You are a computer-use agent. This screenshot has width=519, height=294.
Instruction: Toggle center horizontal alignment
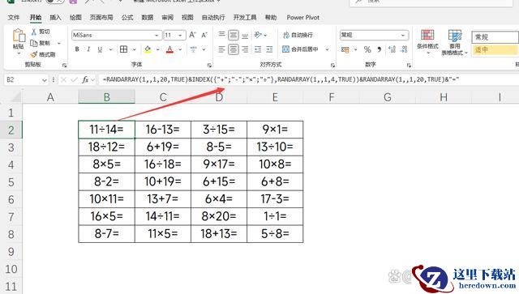tap(234, 49)
